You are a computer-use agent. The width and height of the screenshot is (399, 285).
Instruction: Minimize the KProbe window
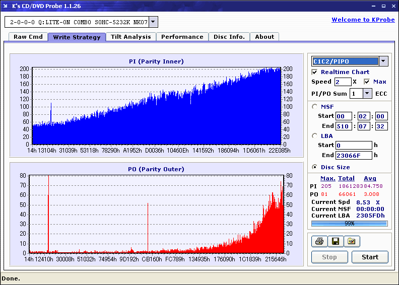click(373, 6)
